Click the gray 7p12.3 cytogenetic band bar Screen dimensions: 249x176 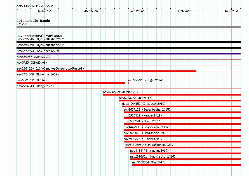(x=129, y=27)
